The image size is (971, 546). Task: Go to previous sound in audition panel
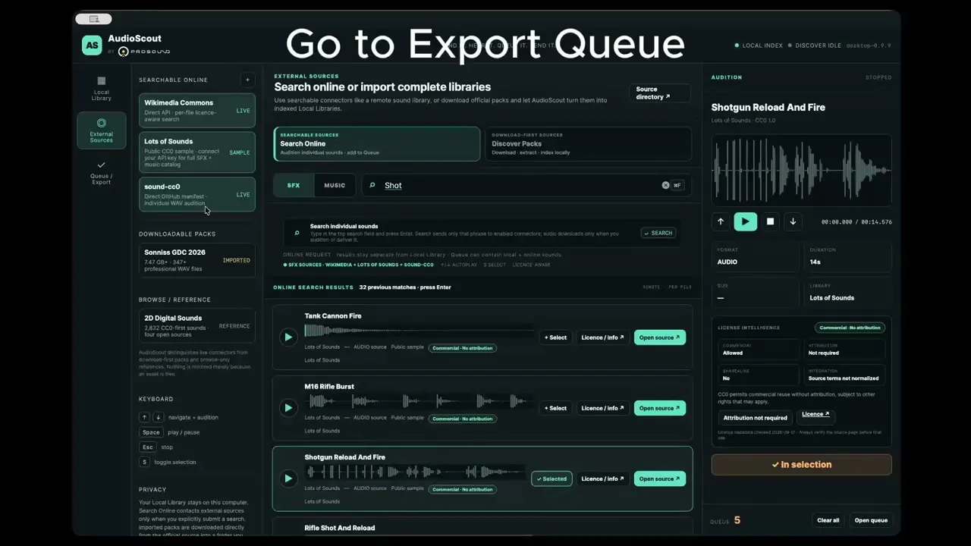coord(721,221)
